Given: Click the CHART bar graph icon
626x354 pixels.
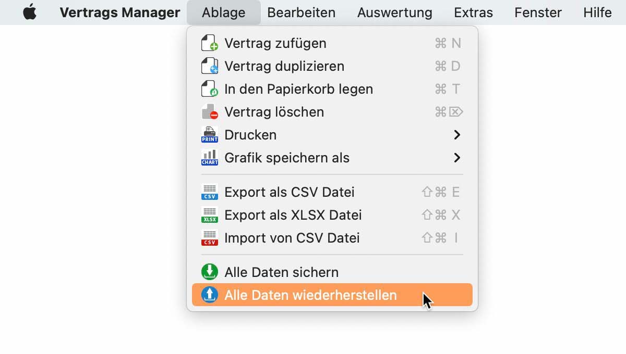Looking at the screenshot, I should pos(209,158).
